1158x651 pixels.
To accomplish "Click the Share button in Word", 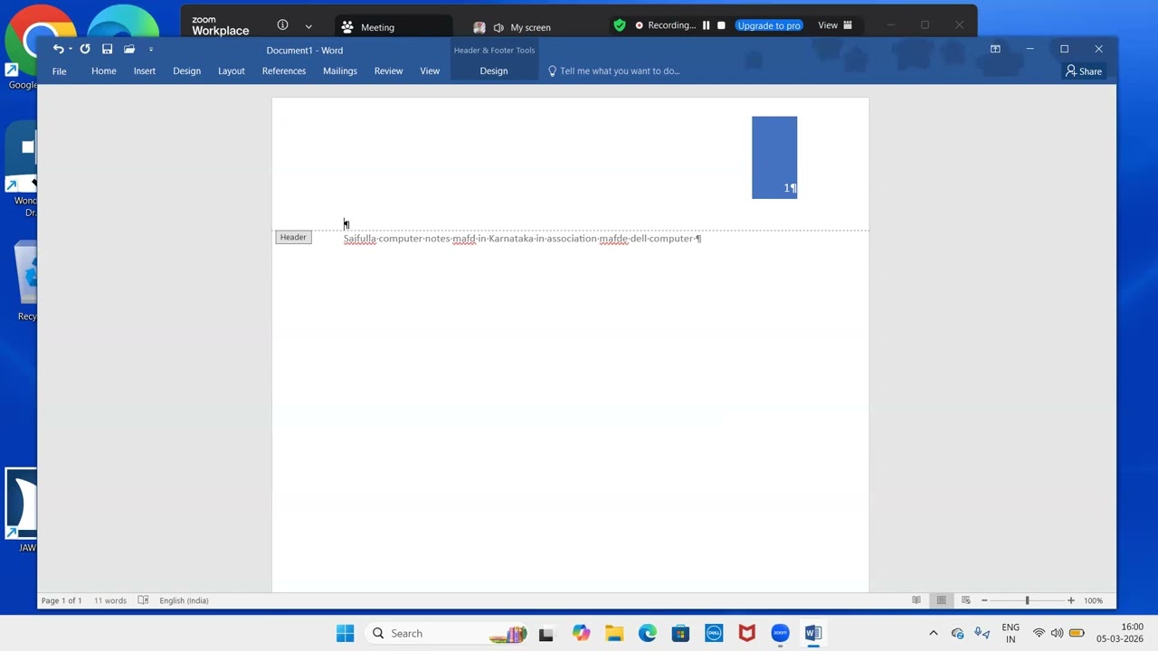I will point(1084,71).
